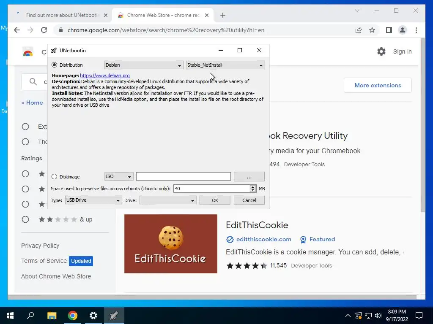Open the Chrome profile avatar menu
The width and height of the screenshot is (433, 324).
[x=403, y=30]
